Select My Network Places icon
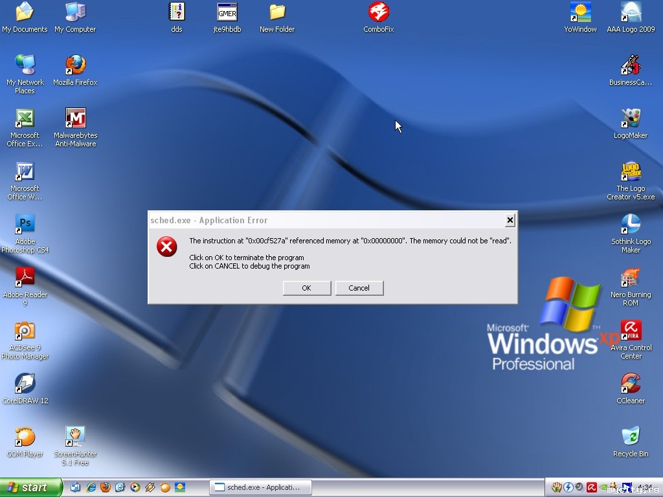 pyautogui.click(x=25, y=74)
